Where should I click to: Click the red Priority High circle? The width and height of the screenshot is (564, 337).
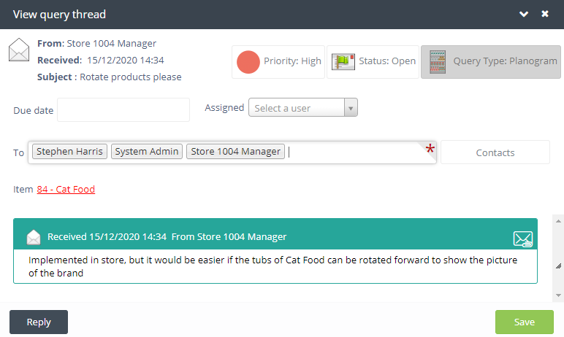[x=248, y=62]
